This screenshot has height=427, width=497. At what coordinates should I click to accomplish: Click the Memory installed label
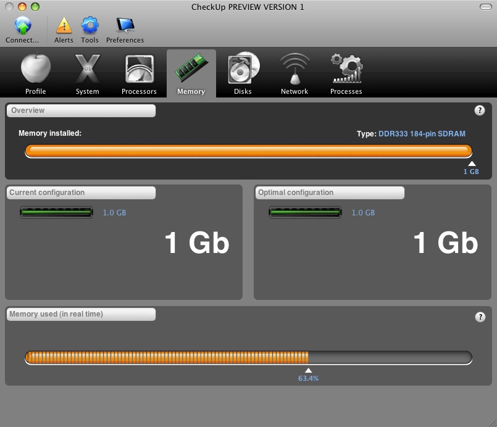50,133
